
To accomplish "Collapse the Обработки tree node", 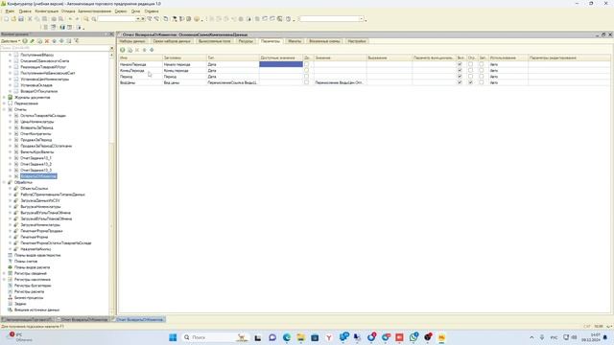I will click(x=4, y=182).
